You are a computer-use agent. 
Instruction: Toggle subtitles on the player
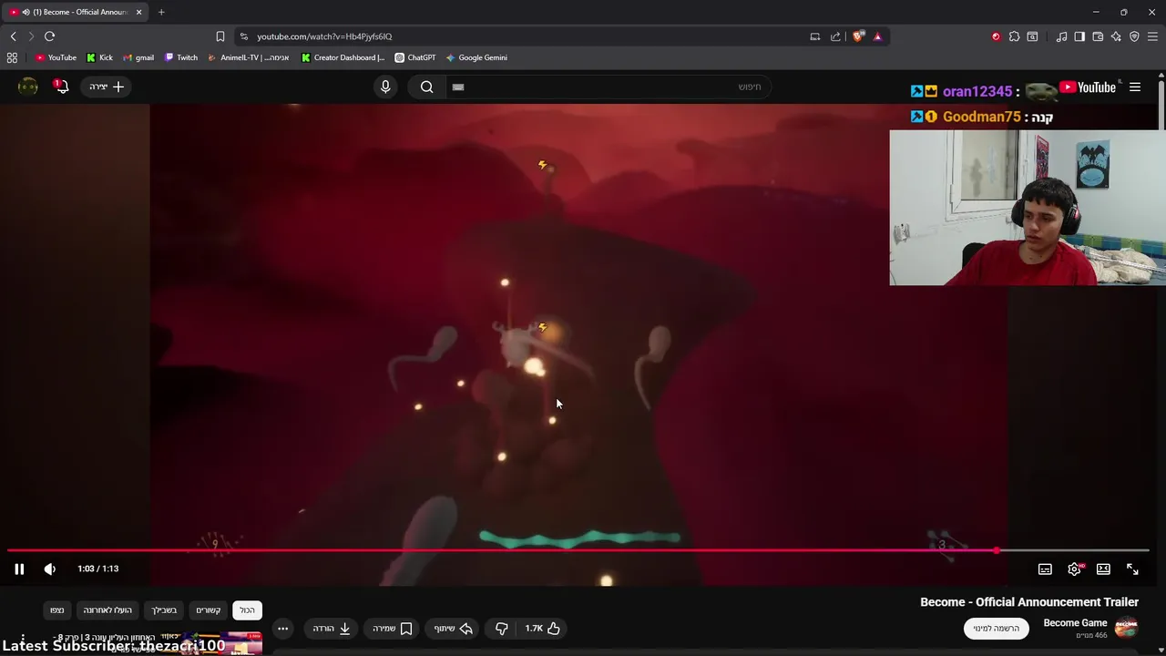pos(1045,569)
